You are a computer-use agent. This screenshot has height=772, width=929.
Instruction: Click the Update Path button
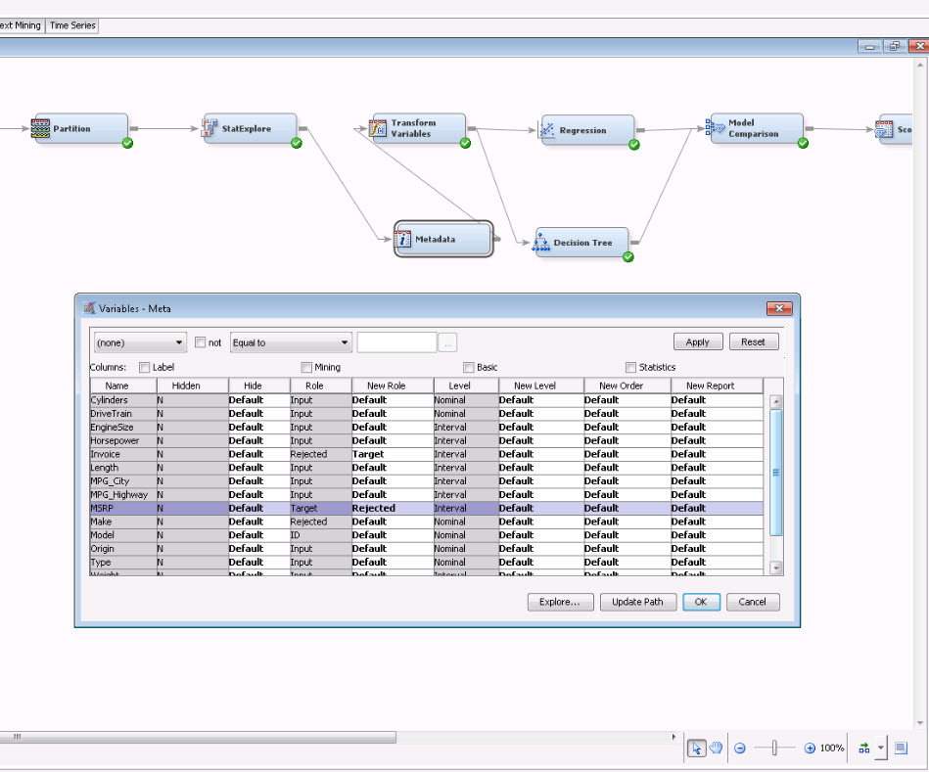pos(638,602)
